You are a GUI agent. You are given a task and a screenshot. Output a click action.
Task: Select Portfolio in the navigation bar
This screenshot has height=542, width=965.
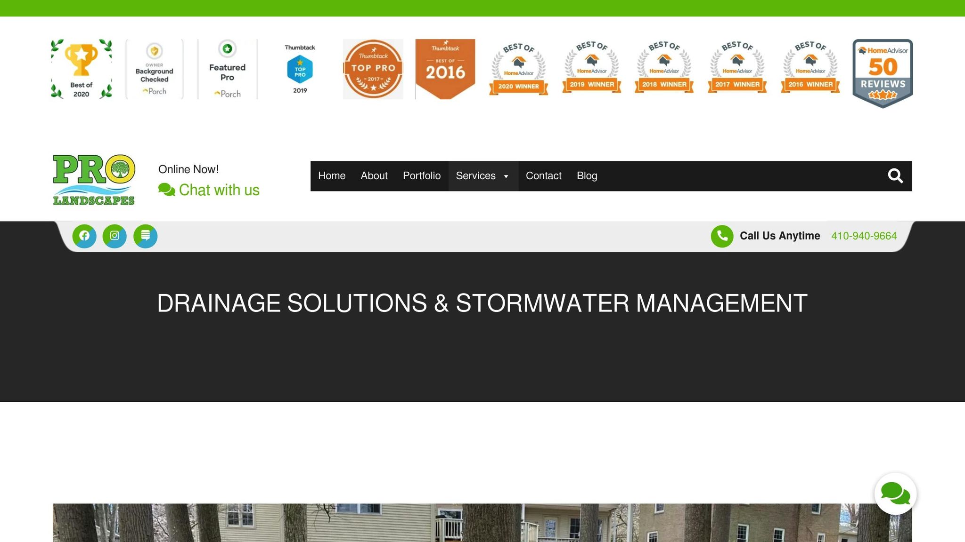(x=422, y=176)
